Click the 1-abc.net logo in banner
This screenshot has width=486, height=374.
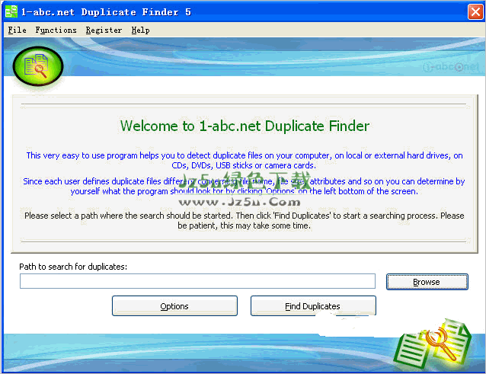click(x=451, y=66)
